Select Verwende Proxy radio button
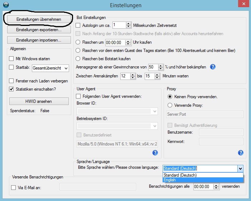The height and width of the screenshot is (201, 251). [170, 105]
